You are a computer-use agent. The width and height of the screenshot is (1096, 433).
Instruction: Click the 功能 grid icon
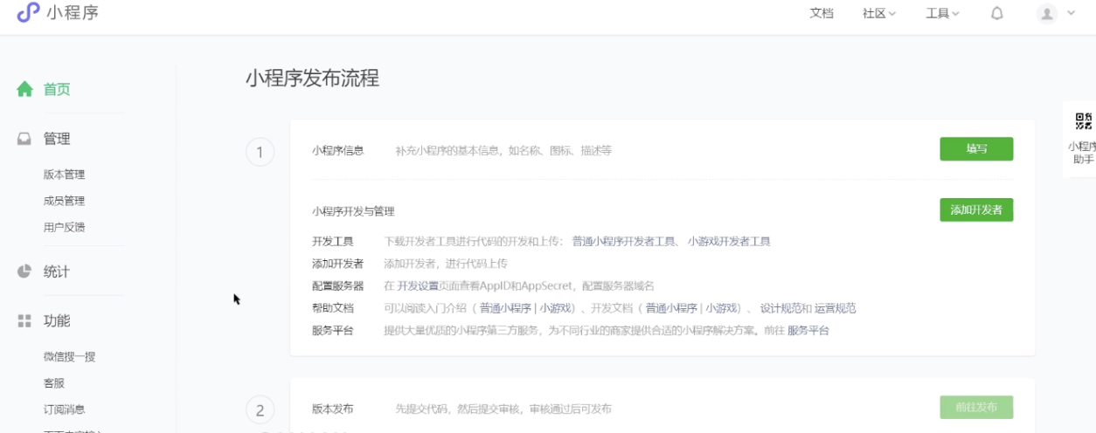tap(24, 321)
